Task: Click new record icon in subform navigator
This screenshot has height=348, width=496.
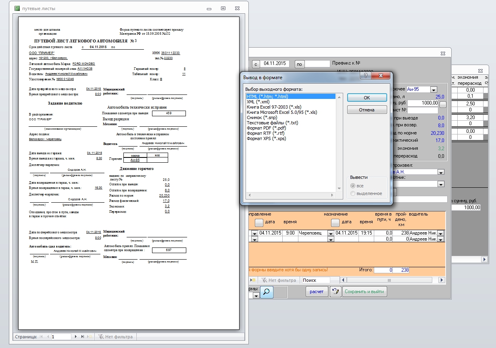Action: [253, 280]
